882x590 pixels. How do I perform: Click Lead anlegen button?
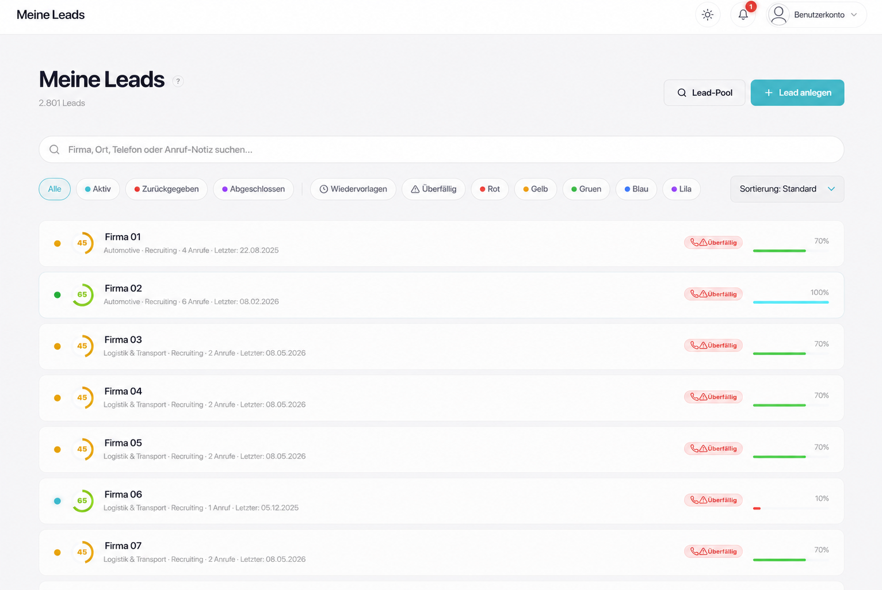(797, 93)
